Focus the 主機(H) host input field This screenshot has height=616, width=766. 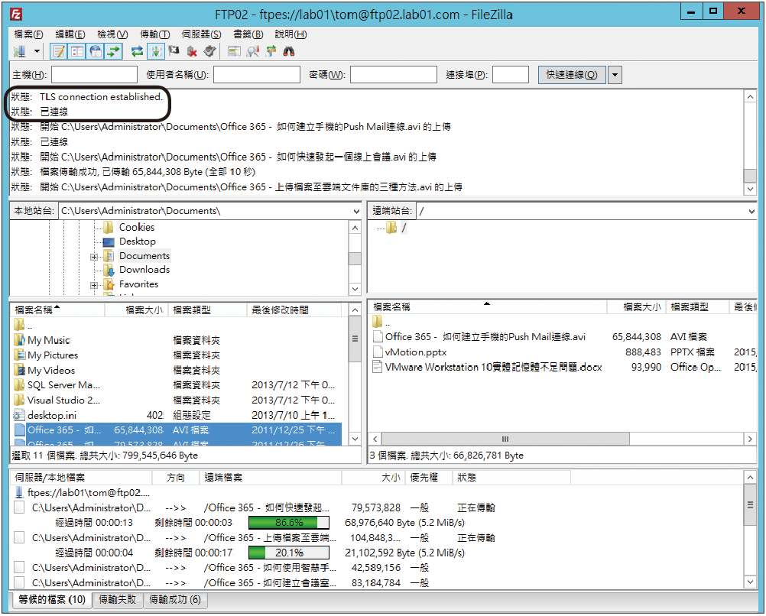click(x=94, y=75)
